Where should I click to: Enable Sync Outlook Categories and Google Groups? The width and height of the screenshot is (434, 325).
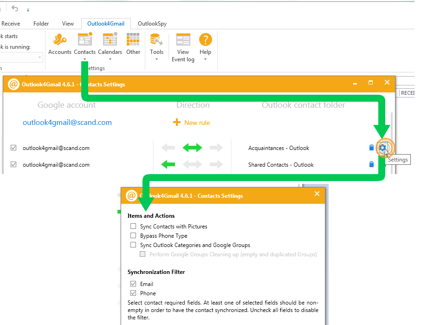[133, 245]
